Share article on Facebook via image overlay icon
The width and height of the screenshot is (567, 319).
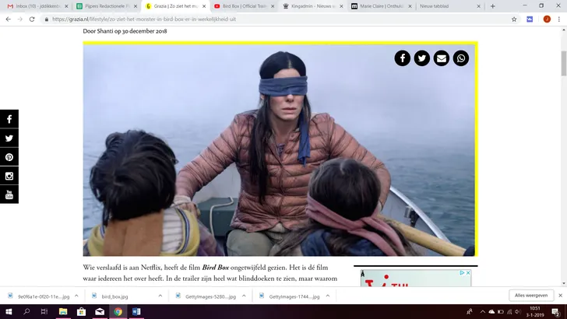pyautogui.click(x=402, y=58)
